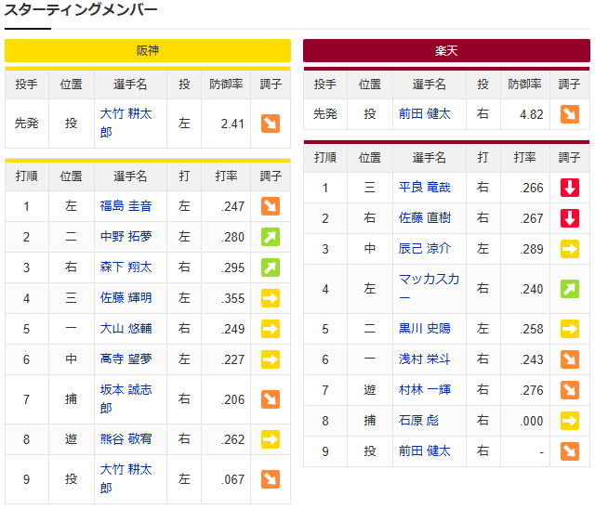This screenshot has height=509, width=595.
Task: Click batting average .067
Action: click(233, 480)
